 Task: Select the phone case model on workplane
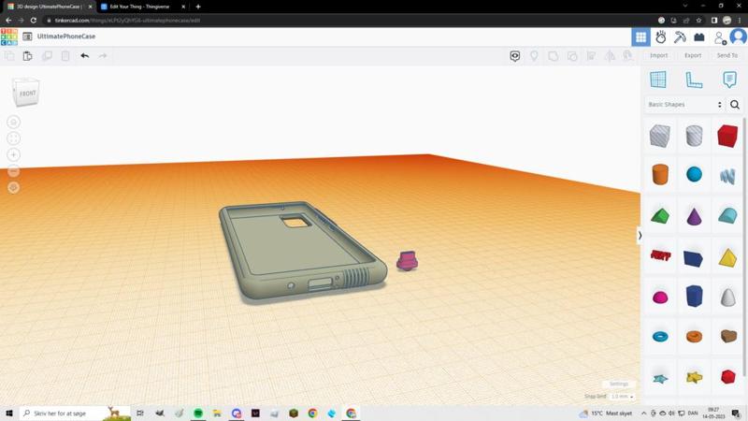303,250
